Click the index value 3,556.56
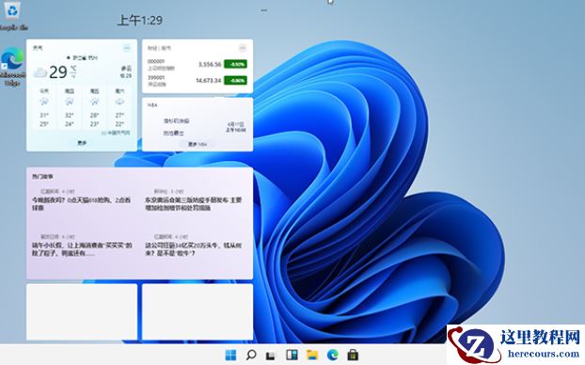585x365 pixels. (x=210, y=65)
